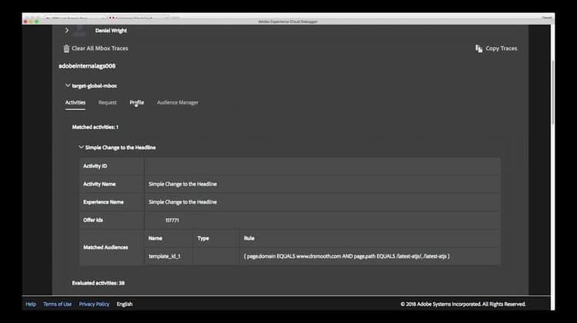Click the trash icon beside Clear All Mbox Traces
This screenshot has width=577, height=323.
pos(66,48)
